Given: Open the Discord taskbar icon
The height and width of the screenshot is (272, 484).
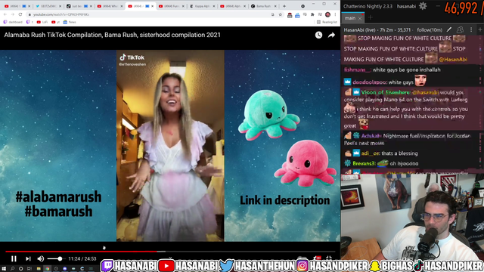Looking at the screenshot, I should pyautogui.click(x=65, y=269).
